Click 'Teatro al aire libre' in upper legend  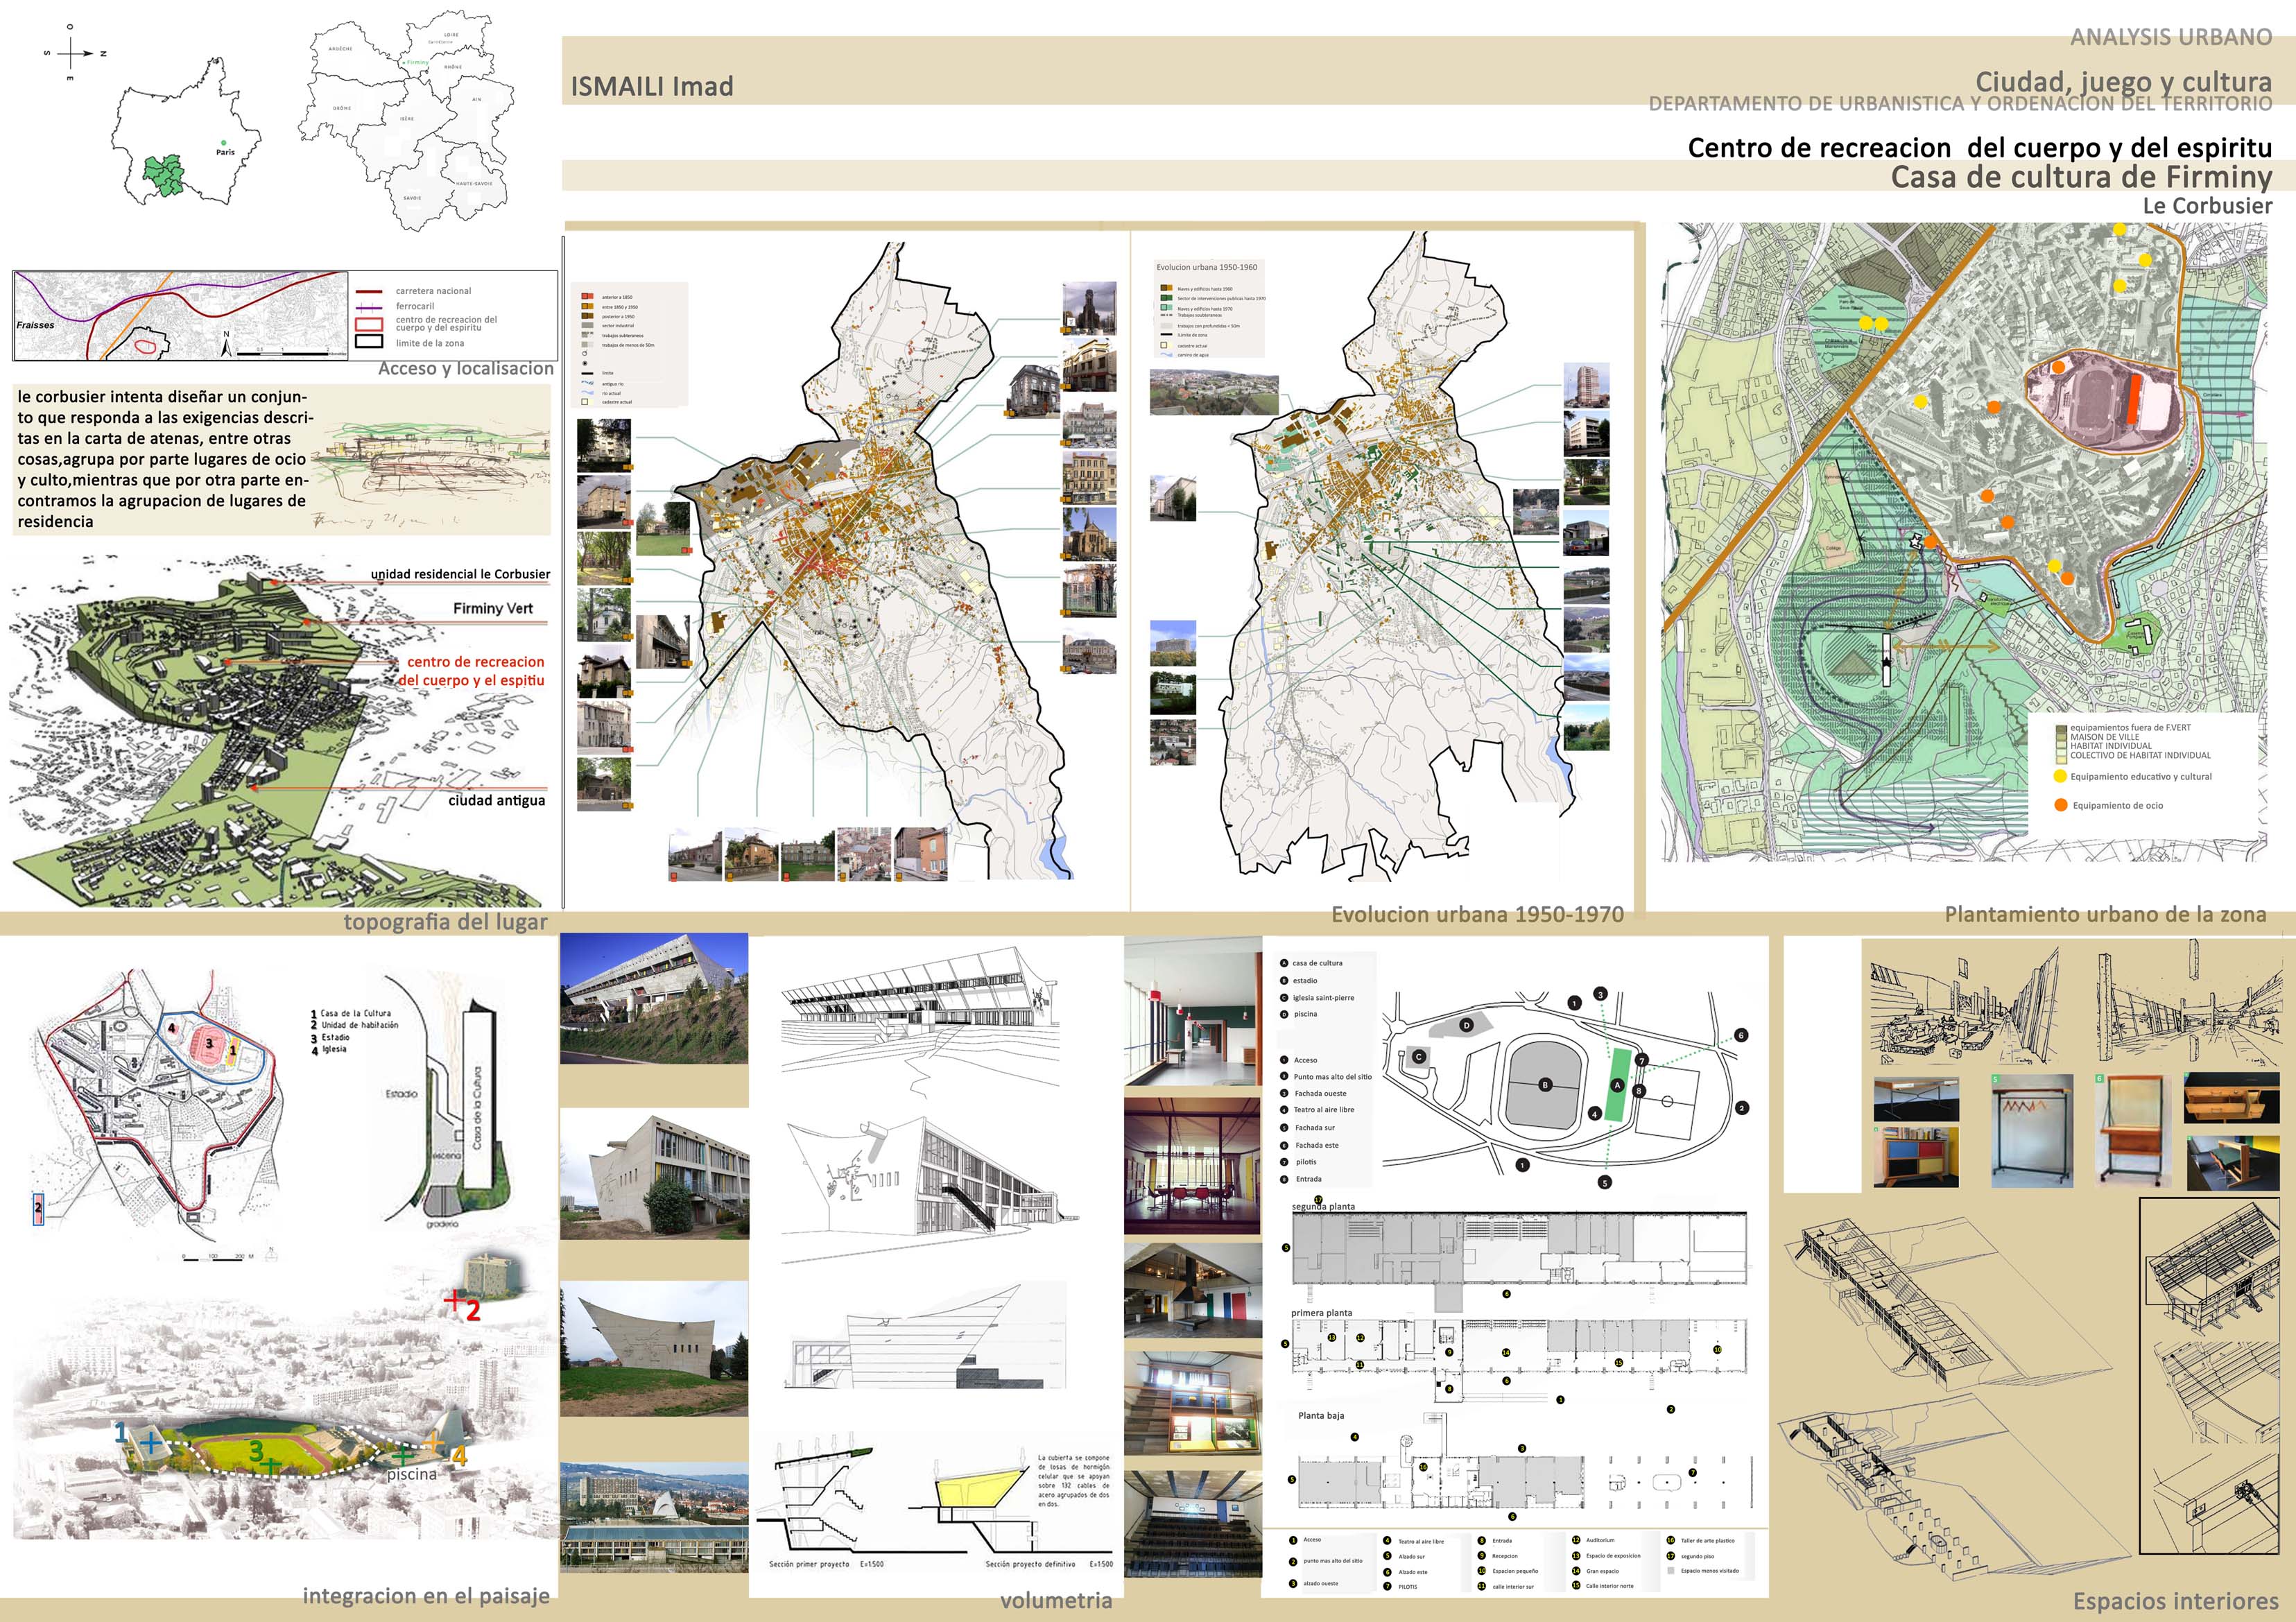pos(1324,1109)
